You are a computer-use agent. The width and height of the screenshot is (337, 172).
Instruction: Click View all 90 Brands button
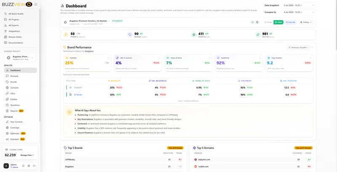click(175, 148)
